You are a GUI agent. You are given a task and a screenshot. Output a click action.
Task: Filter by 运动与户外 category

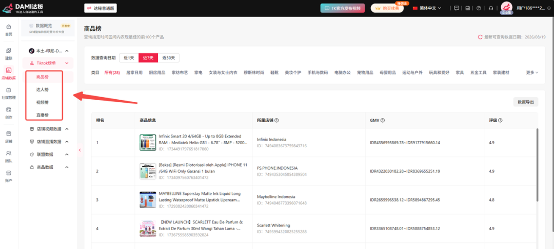(x=412, y=73)
